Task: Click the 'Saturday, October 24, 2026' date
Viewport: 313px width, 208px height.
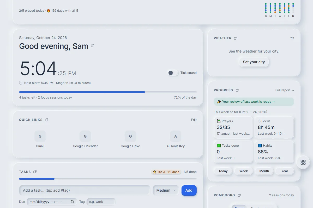Action: pyautogui.click(x=43, y=38)
